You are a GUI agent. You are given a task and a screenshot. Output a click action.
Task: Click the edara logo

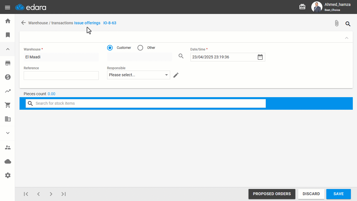31,7
